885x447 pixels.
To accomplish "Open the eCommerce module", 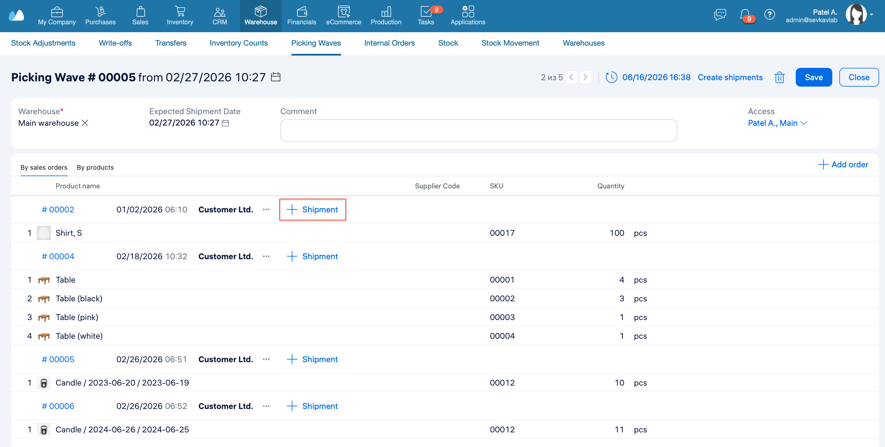I will click(344, 16).
